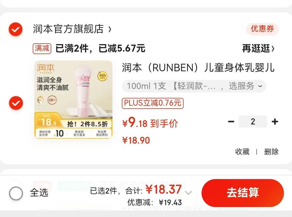The height and width of the screenshot is (217, 292).
Task: Tap 删除 to remove the item
Action: pyautogui.click(x=271, y=151)
